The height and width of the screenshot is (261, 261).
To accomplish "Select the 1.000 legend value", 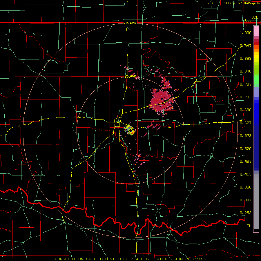I will click(x=246, y=32).
